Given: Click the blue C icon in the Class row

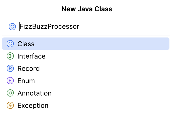Looking at the screenshot, I should pos(10,44).
